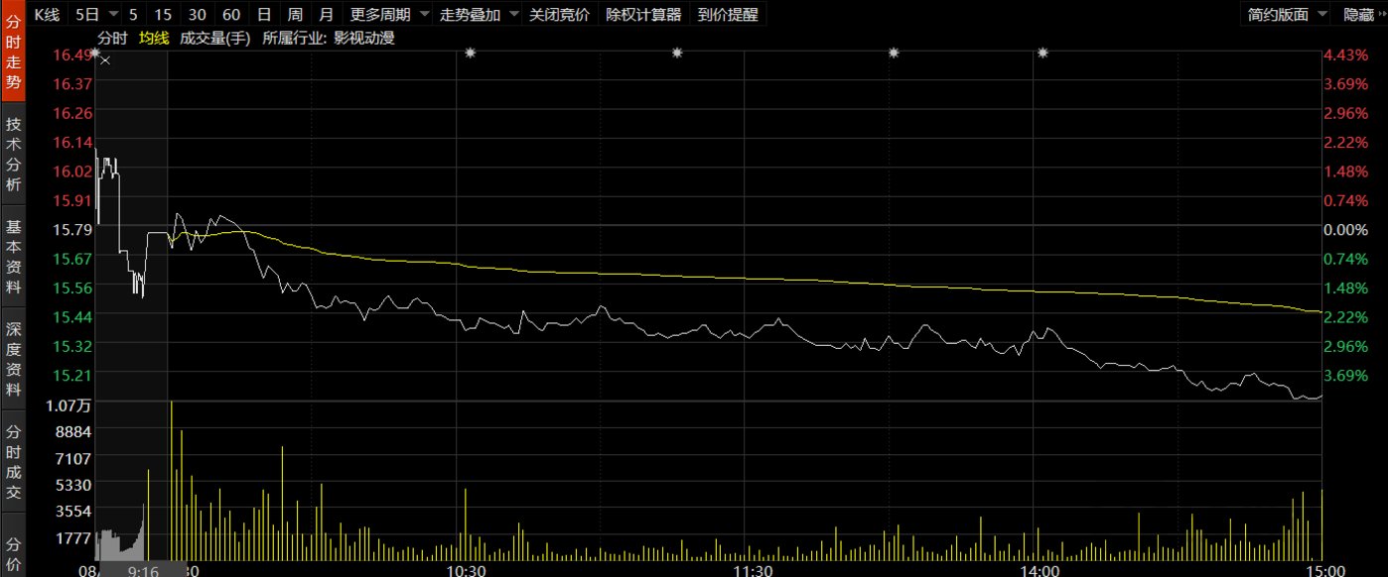Screen dimensions: 1388x577
Task: Toggle the yellow 均线 legend
Action: 154,39
